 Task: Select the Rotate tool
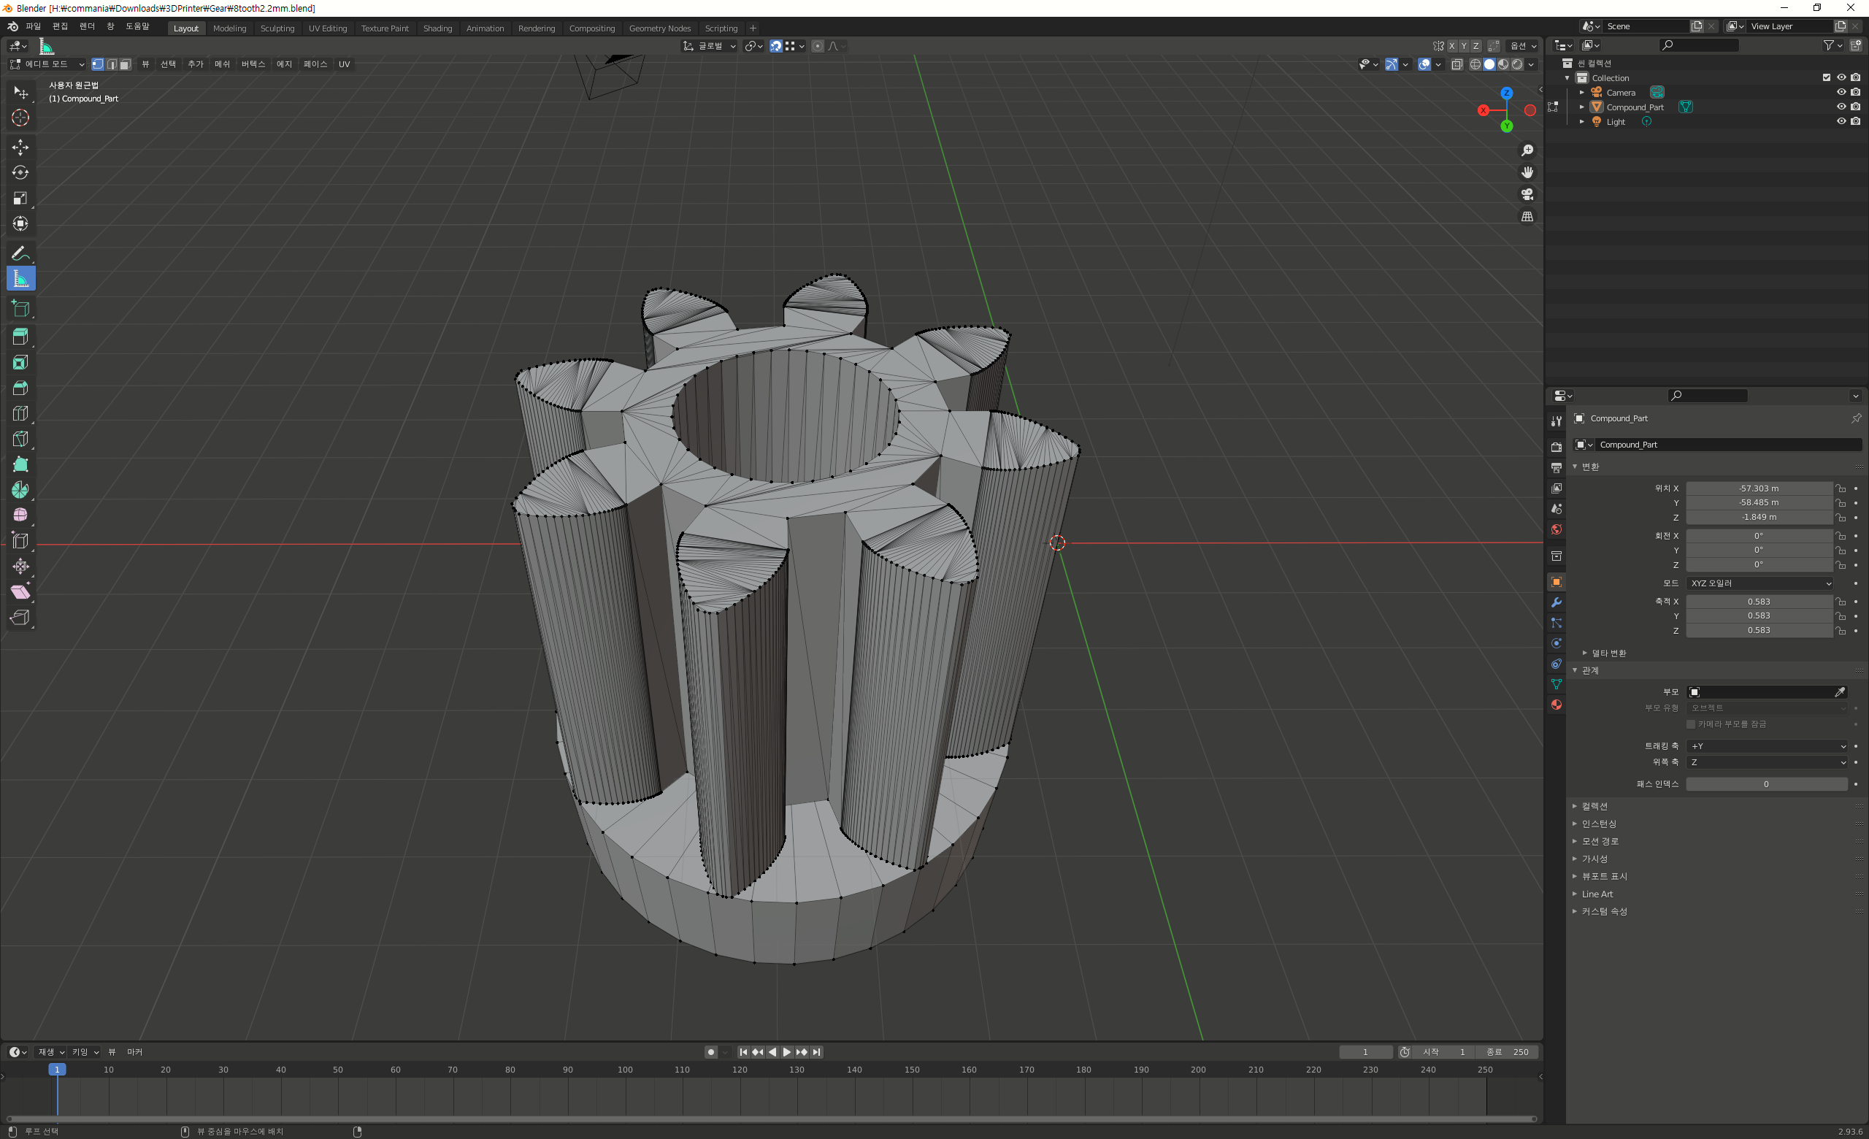(x=20, y=173)
